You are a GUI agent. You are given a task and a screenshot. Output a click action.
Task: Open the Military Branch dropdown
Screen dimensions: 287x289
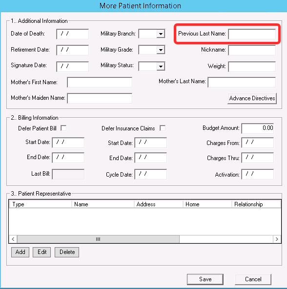161,34
